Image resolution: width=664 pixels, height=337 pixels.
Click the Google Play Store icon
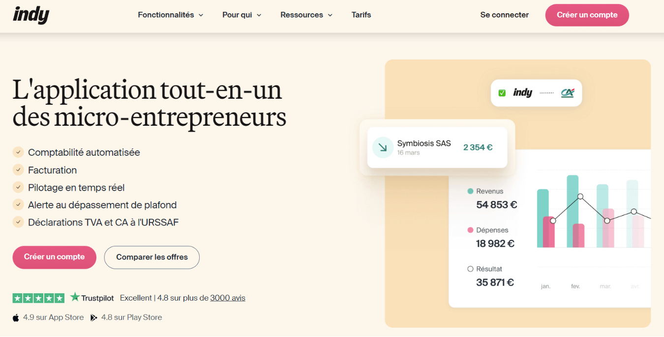[93, 318]
